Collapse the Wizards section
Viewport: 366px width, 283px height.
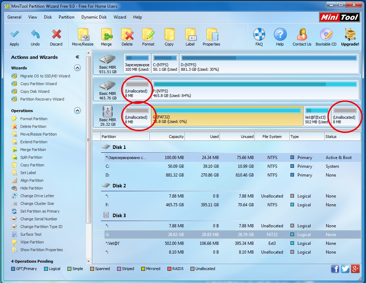point(78,68)
